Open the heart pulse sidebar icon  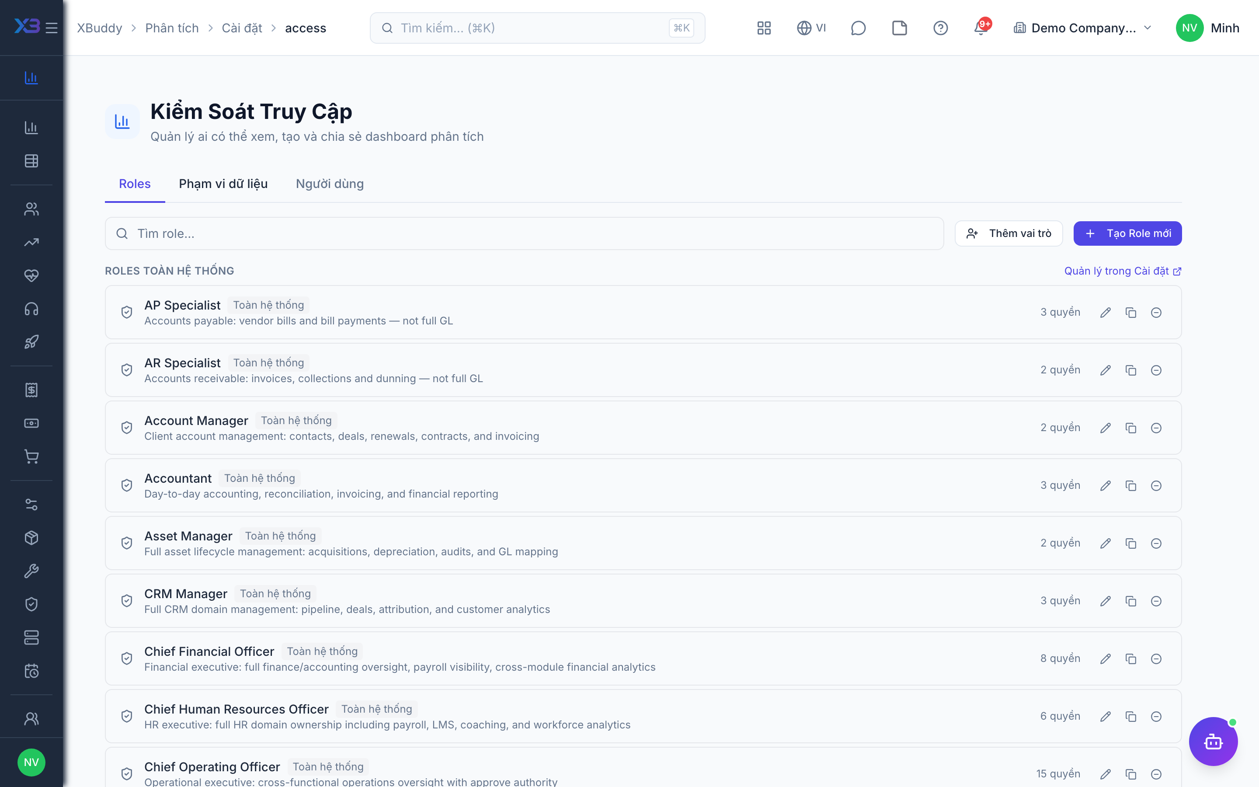pos(31,275)
